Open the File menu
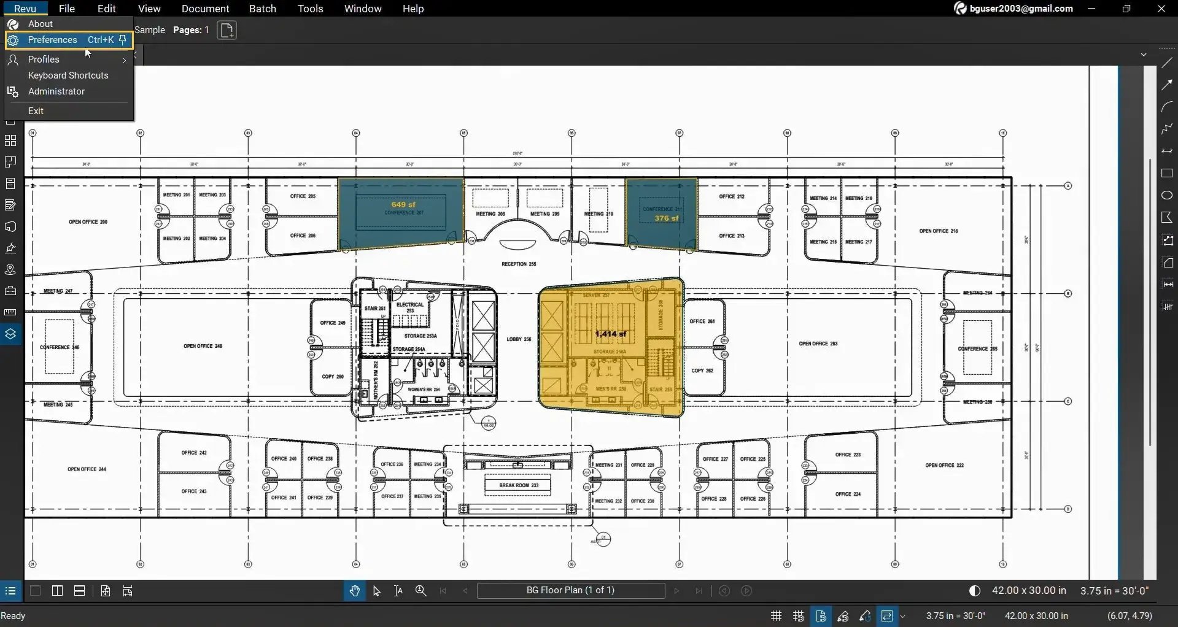Viewport: 1178px width, 627px height. tap(67, 9)
